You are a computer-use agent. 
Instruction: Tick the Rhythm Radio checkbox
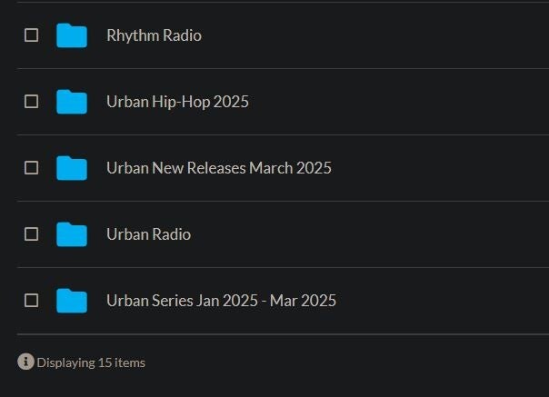tap(31, 35)
